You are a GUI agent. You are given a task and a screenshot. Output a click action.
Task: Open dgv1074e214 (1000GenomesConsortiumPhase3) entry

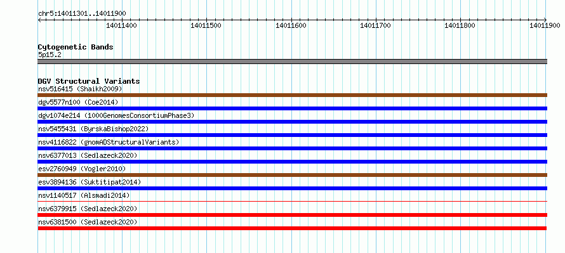[116, 115]
